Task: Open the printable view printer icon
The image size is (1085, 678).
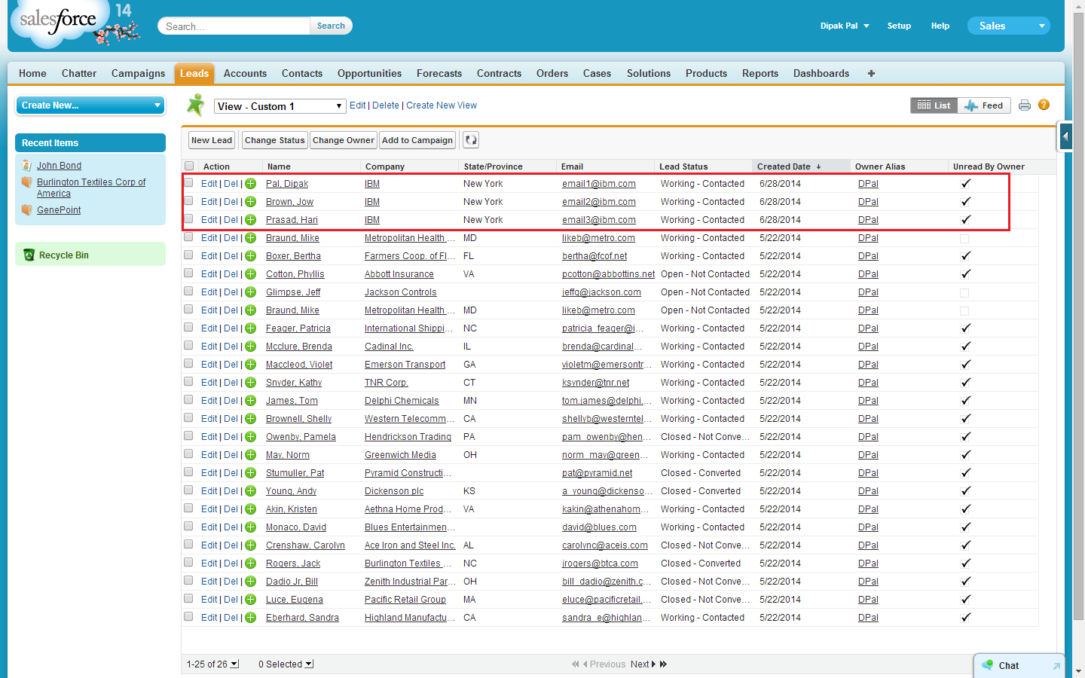Action: click(x=1024, y=105)
